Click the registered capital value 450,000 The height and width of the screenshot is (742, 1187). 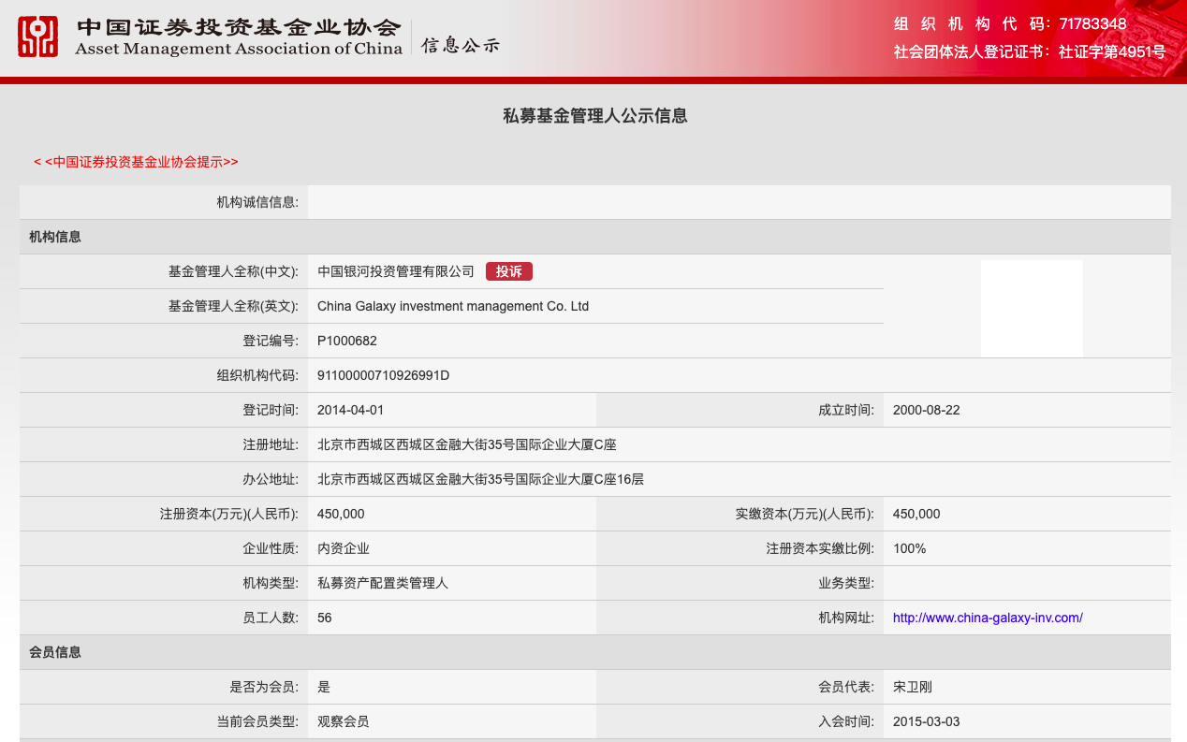pos(341,514)
